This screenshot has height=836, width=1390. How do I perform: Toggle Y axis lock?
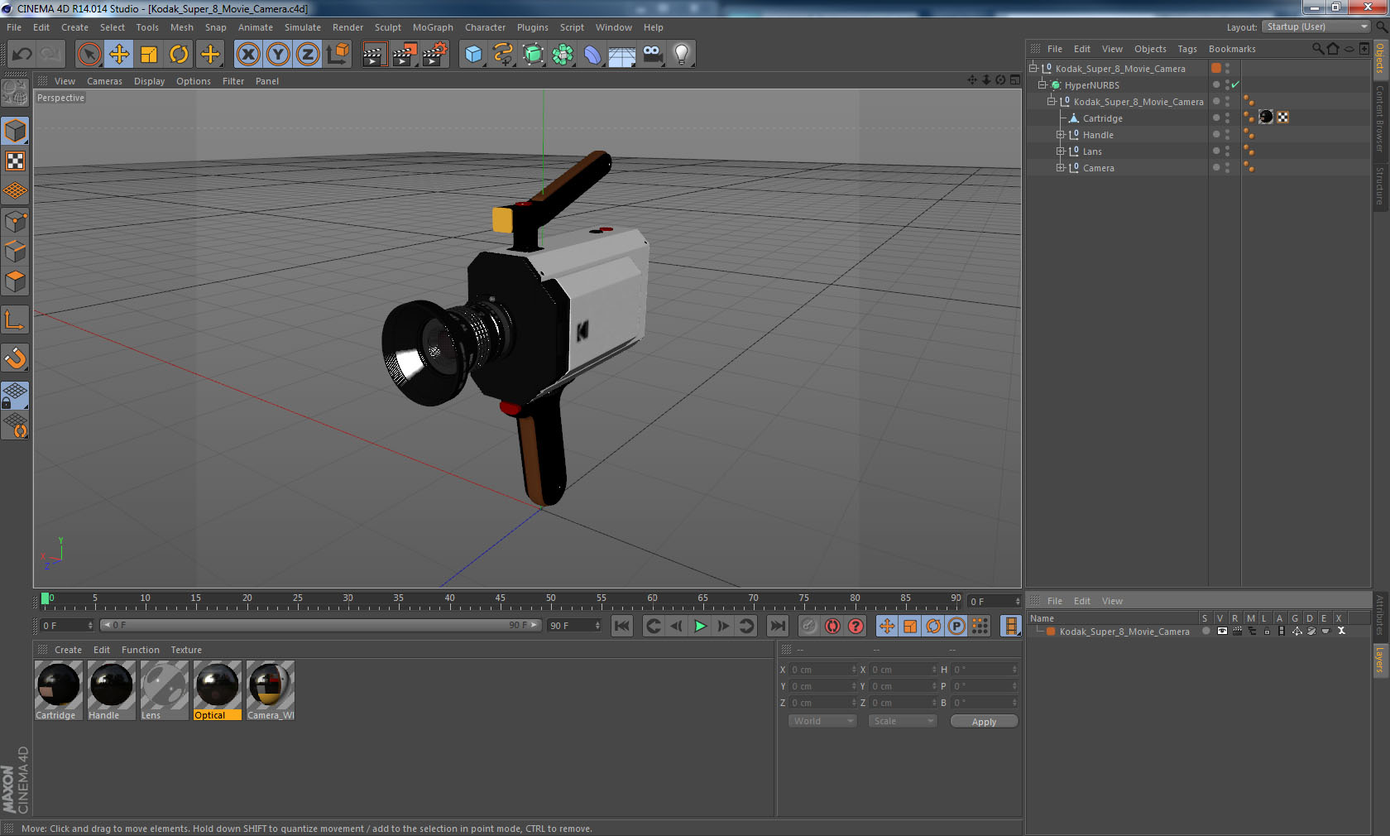(278, 55)
